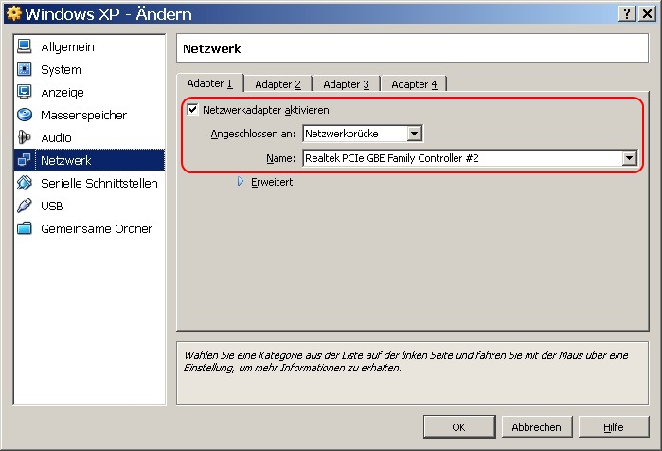Select the Audio category
The height and width of the screenshot is (451, 662).
pyautogui.click(x=56, y=138)
